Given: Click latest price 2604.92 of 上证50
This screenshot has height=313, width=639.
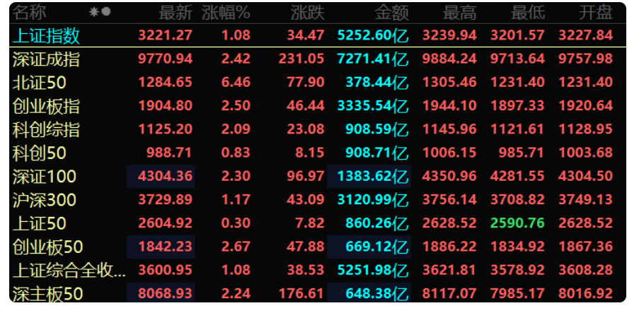Looking at the screenshot, I should (x=165, y=223).
